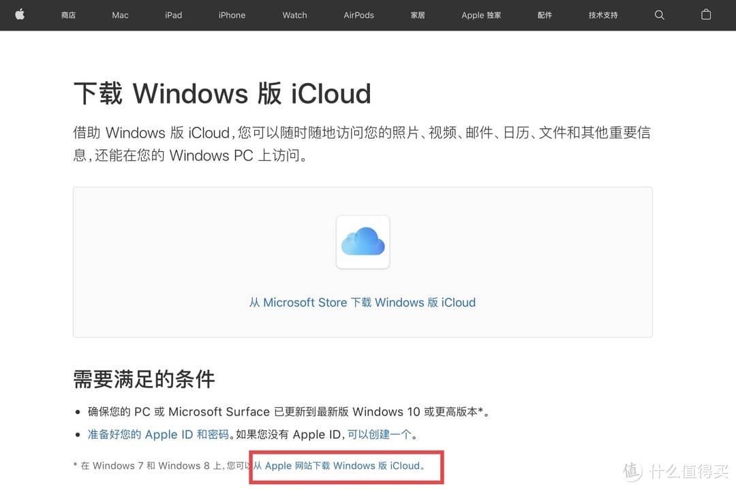Open the AirPods navigation item
736x489 pixels.
tap(358, 15)
